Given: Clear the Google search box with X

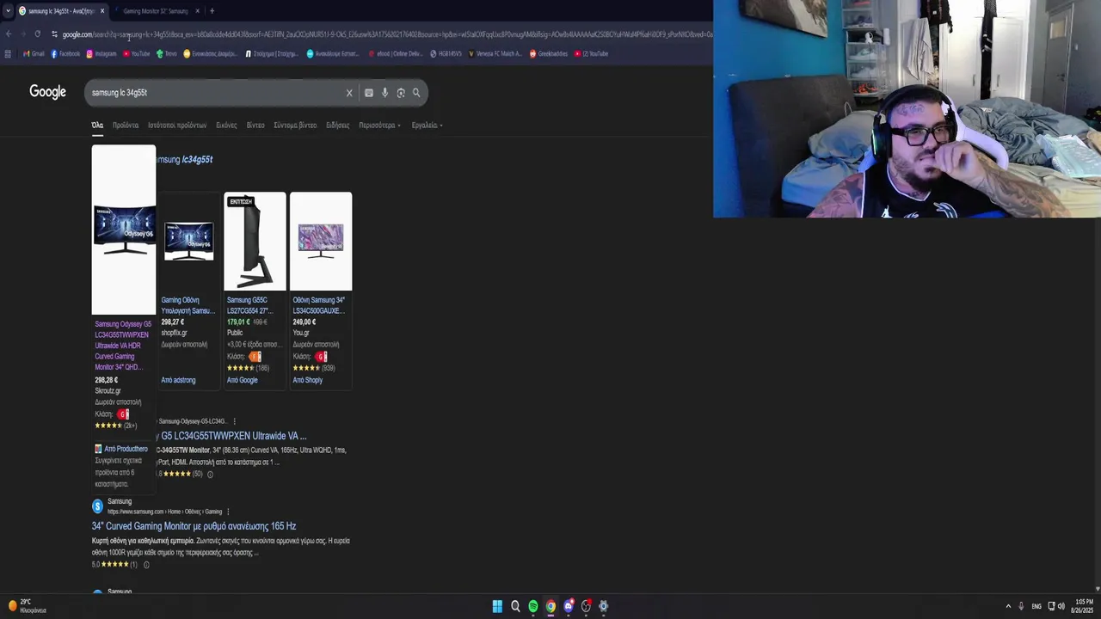Looking at the screenshot, I should pyautogui.click(x=349, y=93).
